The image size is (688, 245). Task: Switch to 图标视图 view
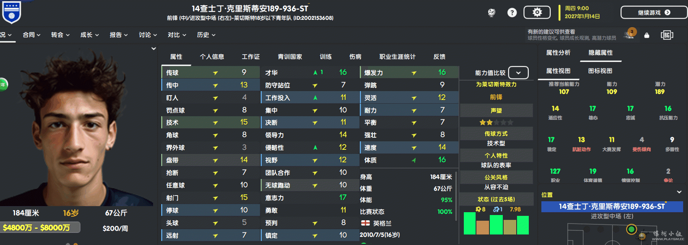point(600,71)
